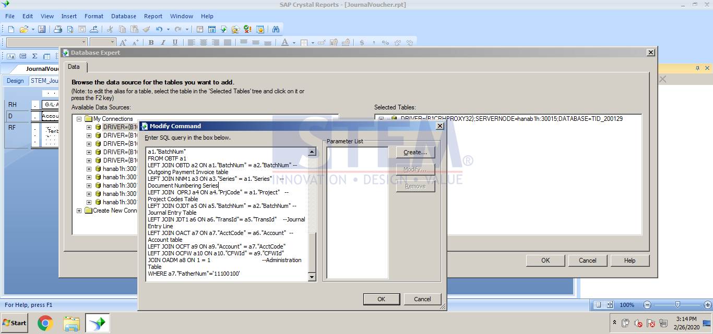Screen dimensions: 713x334
Task: Click the Open folder icon
Action: tap(23, 29)
